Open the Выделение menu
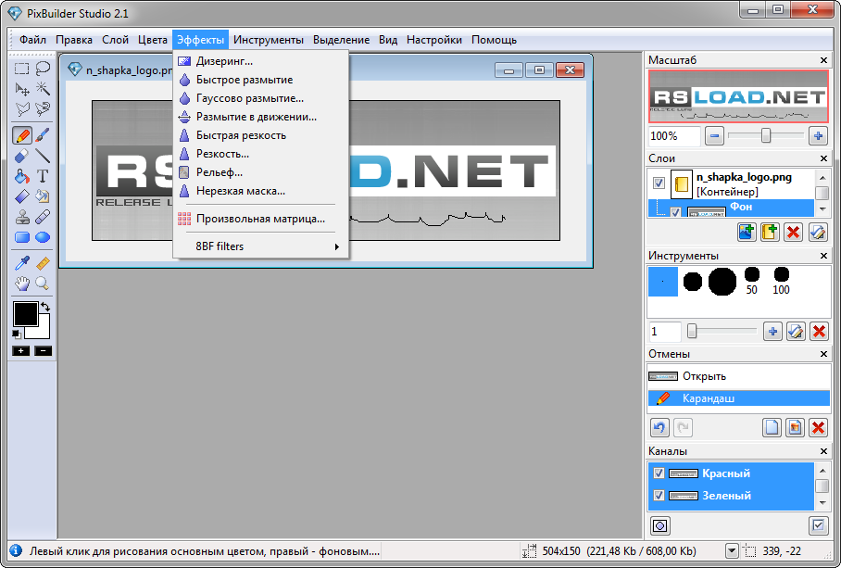The width and height of the screenshot is (841, 568). click(341, 40)
